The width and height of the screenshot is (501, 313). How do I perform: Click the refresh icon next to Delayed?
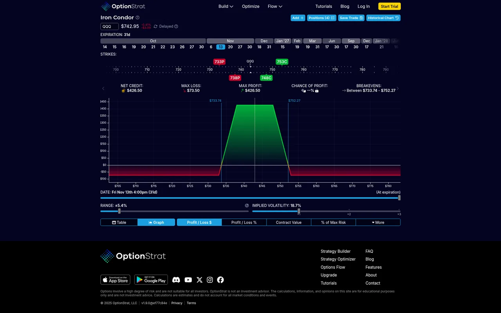click(155, 27)
